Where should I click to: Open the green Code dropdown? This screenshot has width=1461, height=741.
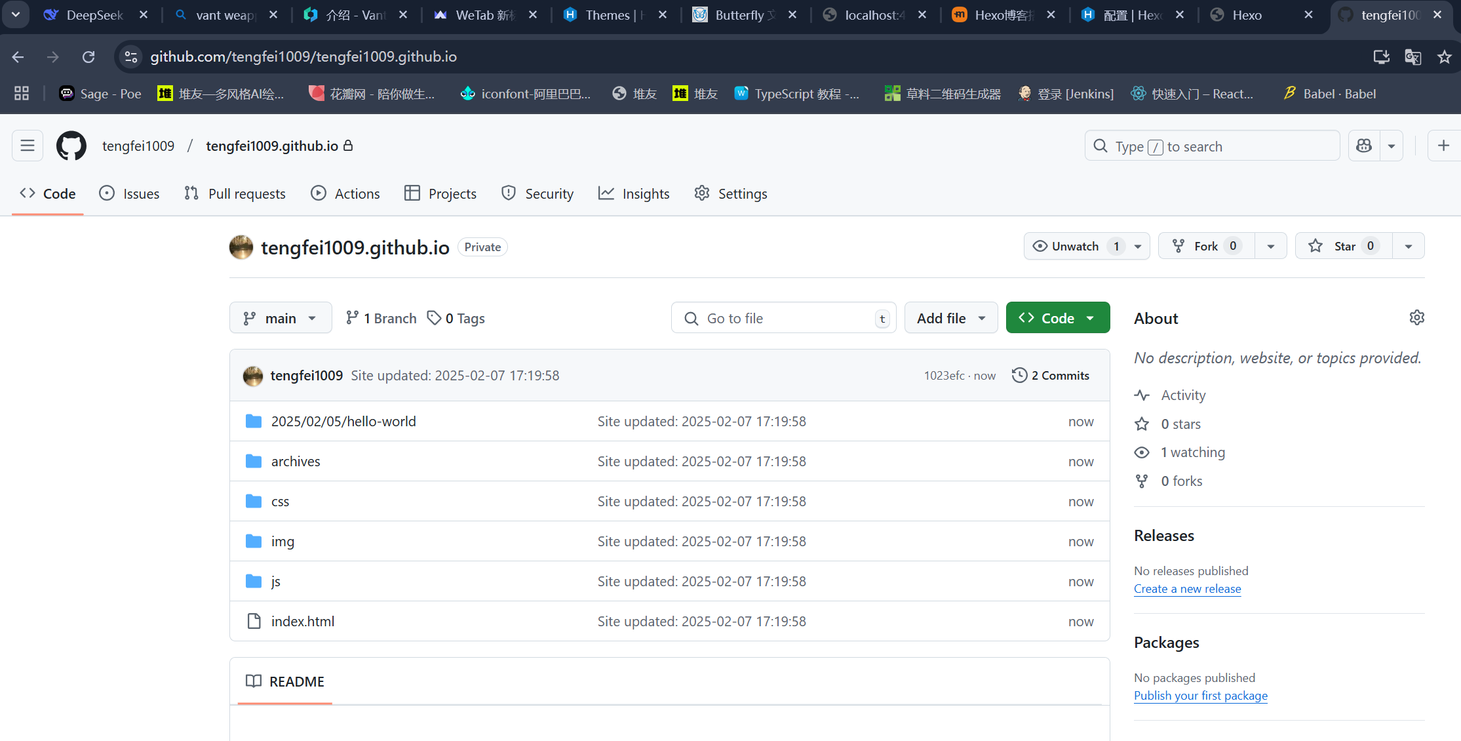[1057, 318]
